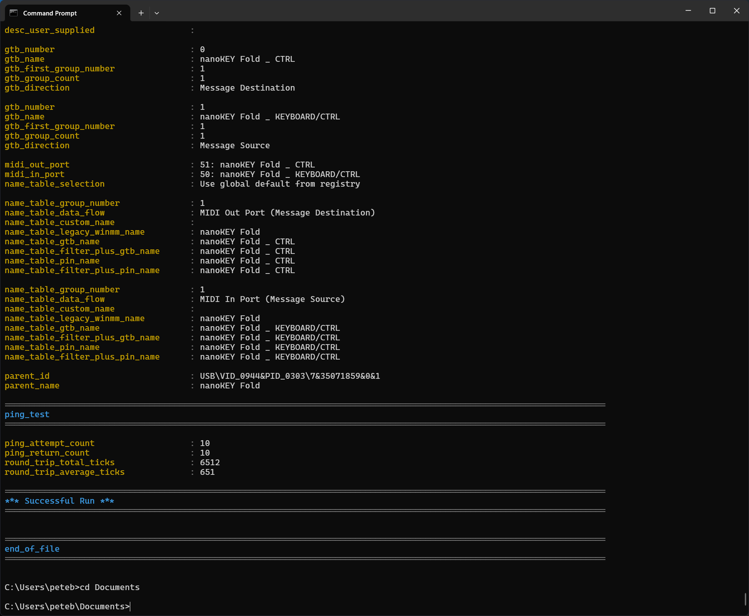Image resolution: width=749 pixels, height=616 pixels.
Task: Select the Command Prompt tab title
Action: click(x=50, y=13)
